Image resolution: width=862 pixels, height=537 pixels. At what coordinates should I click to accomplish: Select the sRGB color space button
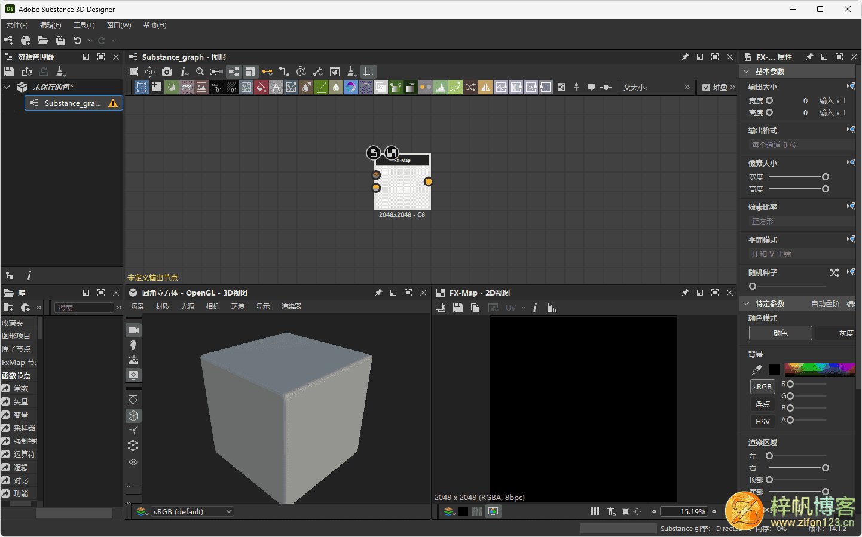(x=762, y=387)
